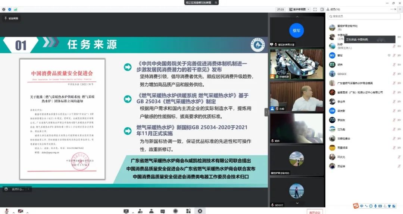
Task: Collapse the video strip with the side handle
Action: 266,112
